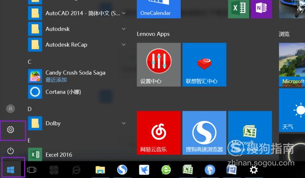Open Task View on the taskbar
Viewport: 305px width, 178px height.
31,170
